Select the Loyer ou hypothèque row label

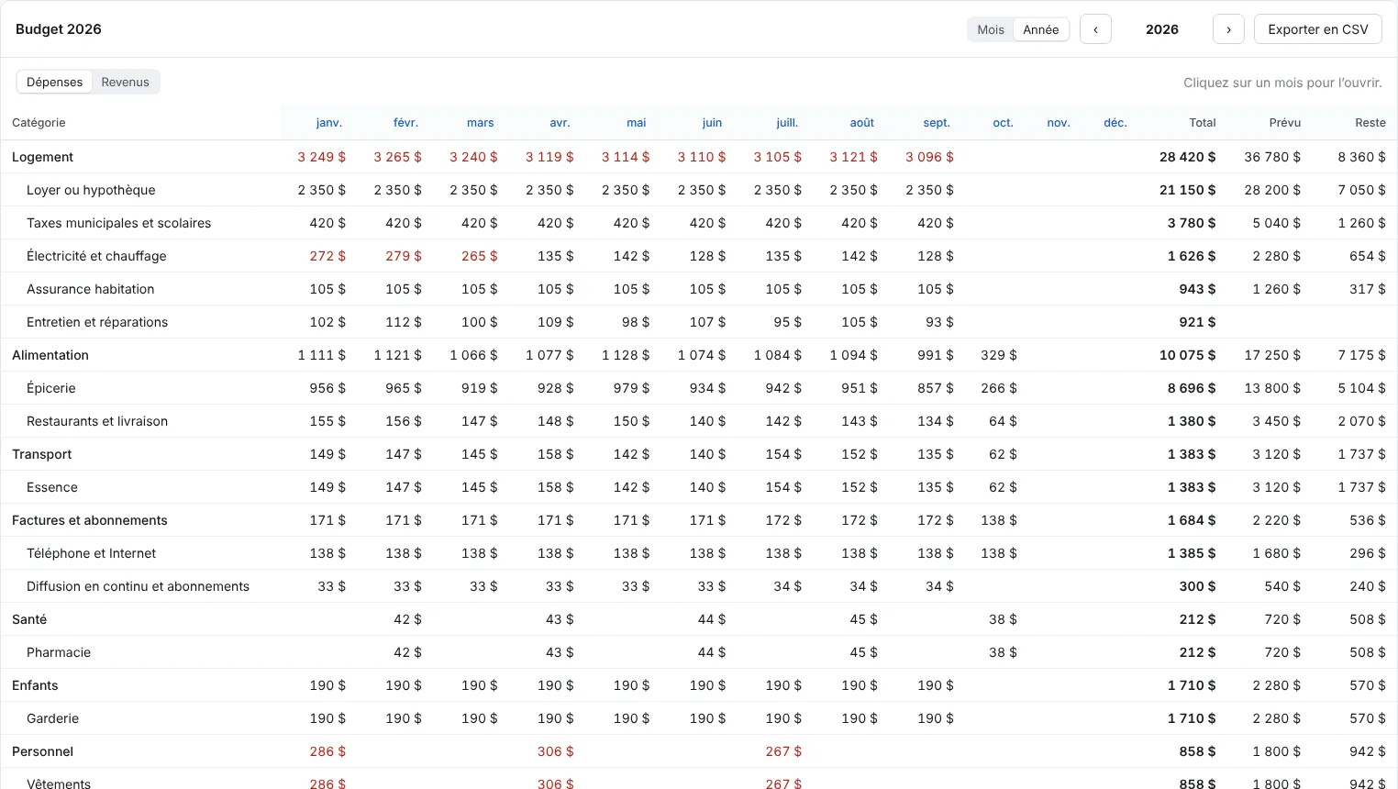(x=91, y=190)
